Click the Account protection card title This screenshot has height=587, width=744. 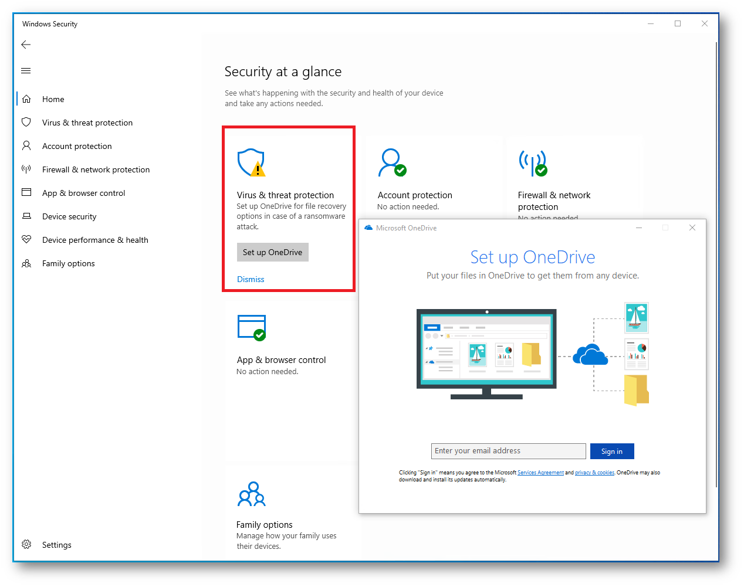[x=415, y=195]
